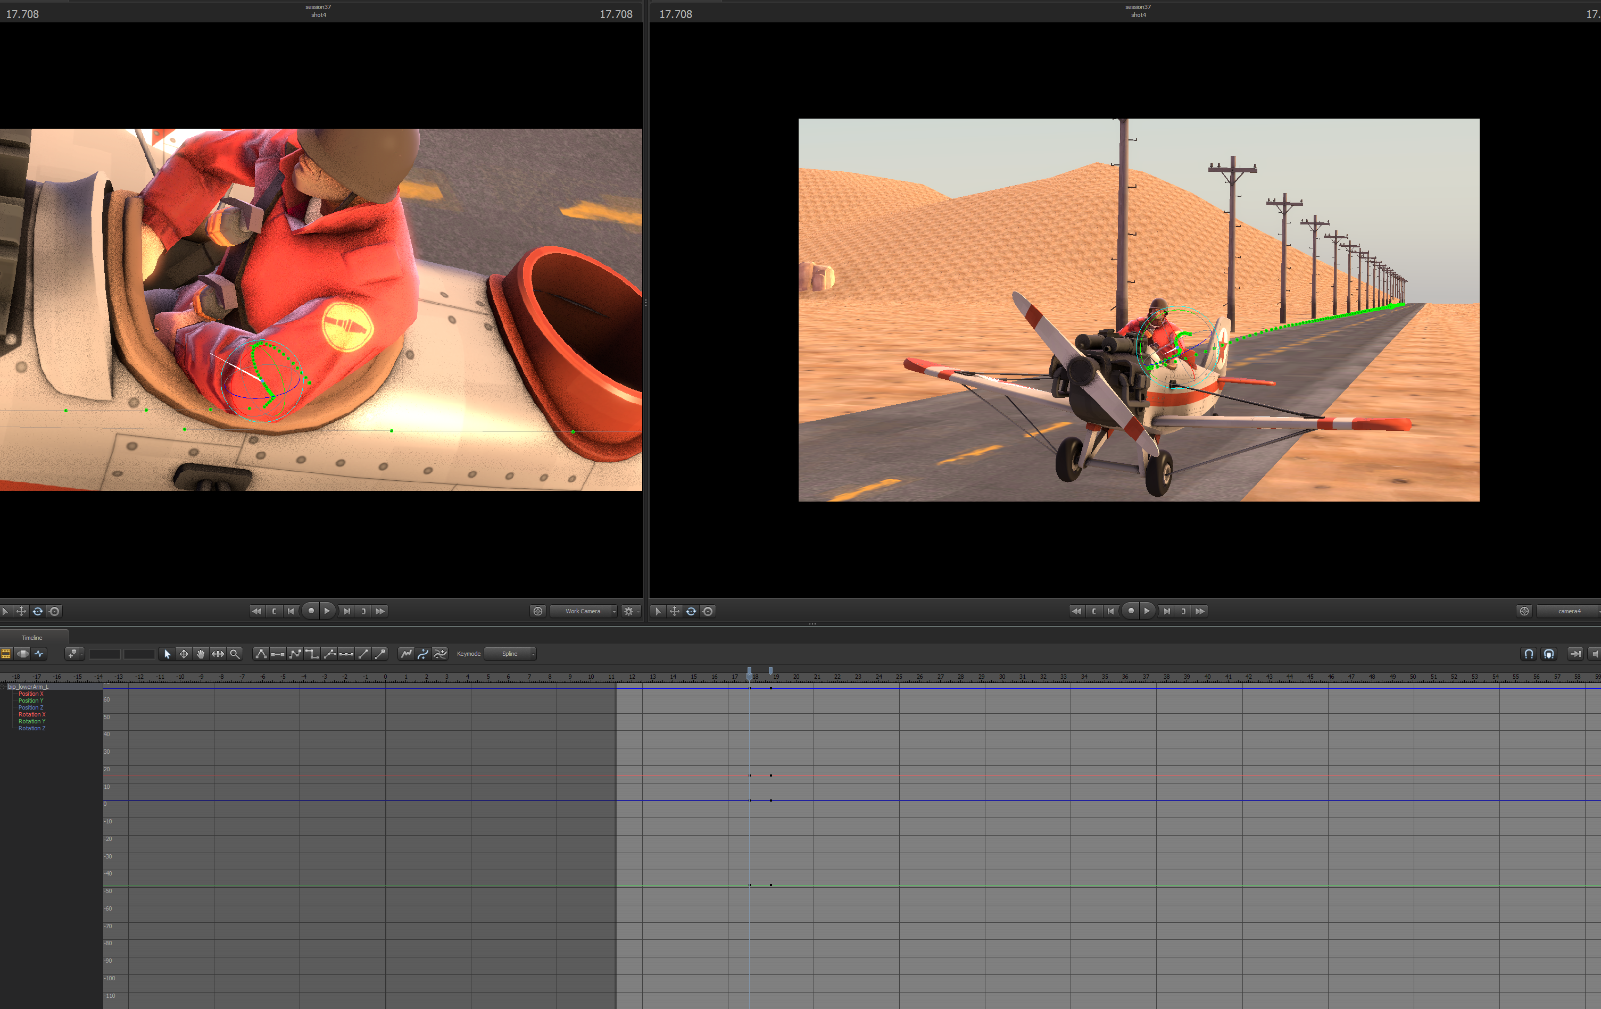The image size is (1601, 1009).
Task: Select the left viewport screen manipulator
Action: click(x=54, y=612)
